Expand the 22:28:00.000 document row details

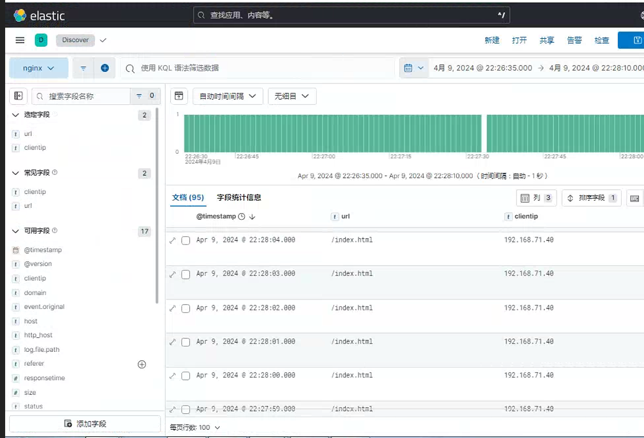point(173,376)
